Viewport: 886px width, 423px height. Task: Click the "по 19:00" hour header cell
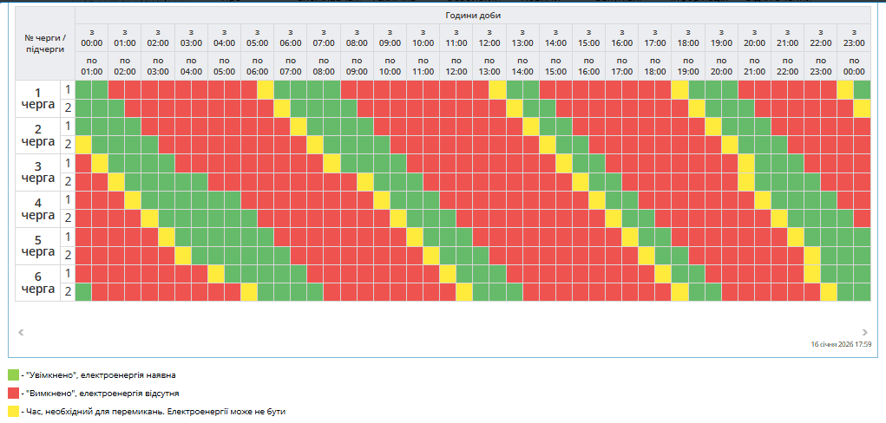click(x=688, y=65)
